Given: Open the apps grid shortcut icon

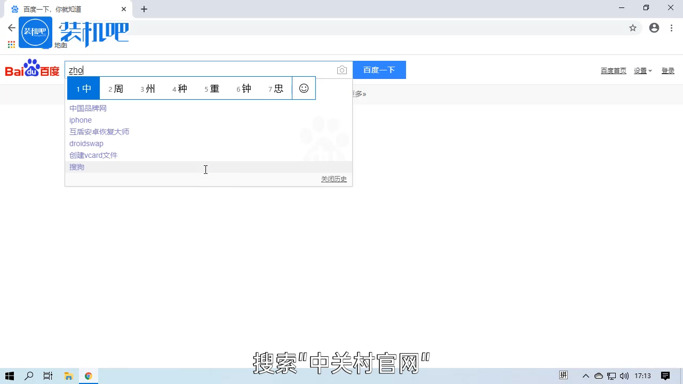Looking at the screenshot, I should click(x=11, y=45).
